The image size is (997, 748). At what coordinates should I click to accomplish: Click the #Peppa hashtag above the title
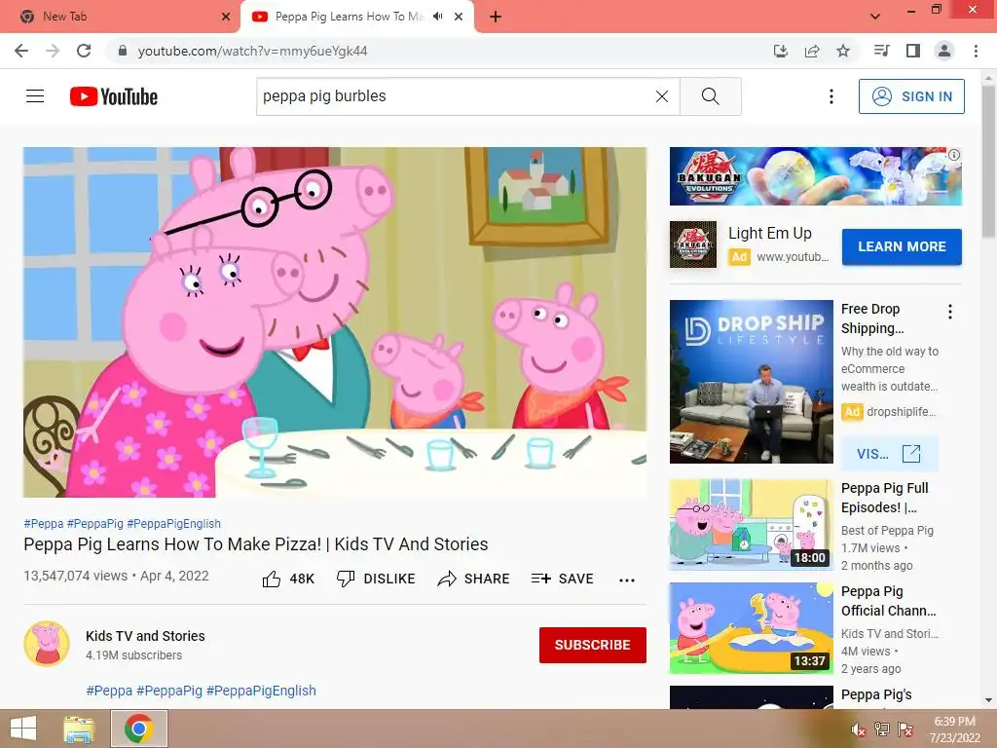(x=43, y=523)
